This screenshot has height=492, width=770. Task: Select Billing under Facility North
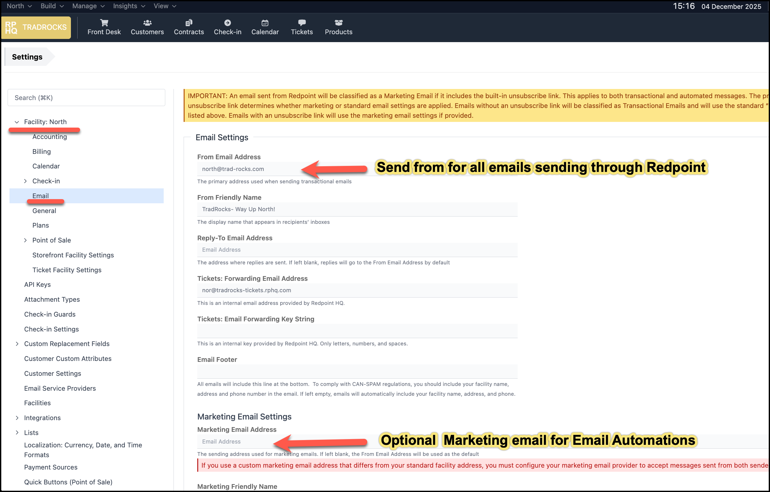[x=41, y=152]
